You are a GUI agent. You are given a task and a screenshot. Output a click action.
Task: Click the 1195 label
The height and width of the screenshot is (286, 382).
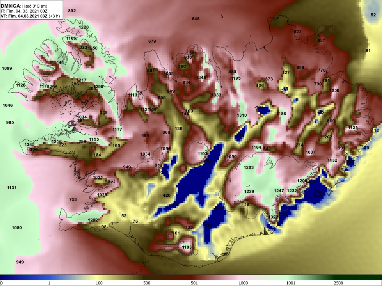[x=236, y=78]
